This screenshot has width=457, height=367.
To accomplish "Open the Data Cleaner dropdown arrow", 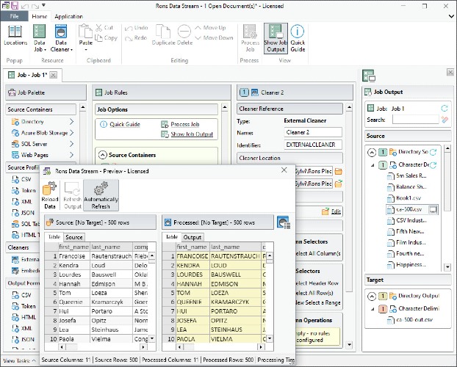I will 71,50.
